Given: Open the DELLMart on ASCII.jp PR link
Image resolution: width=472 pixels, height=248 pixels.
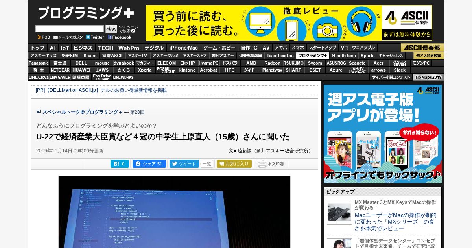Looking at the screenshot, I should [x=101, y=90].
